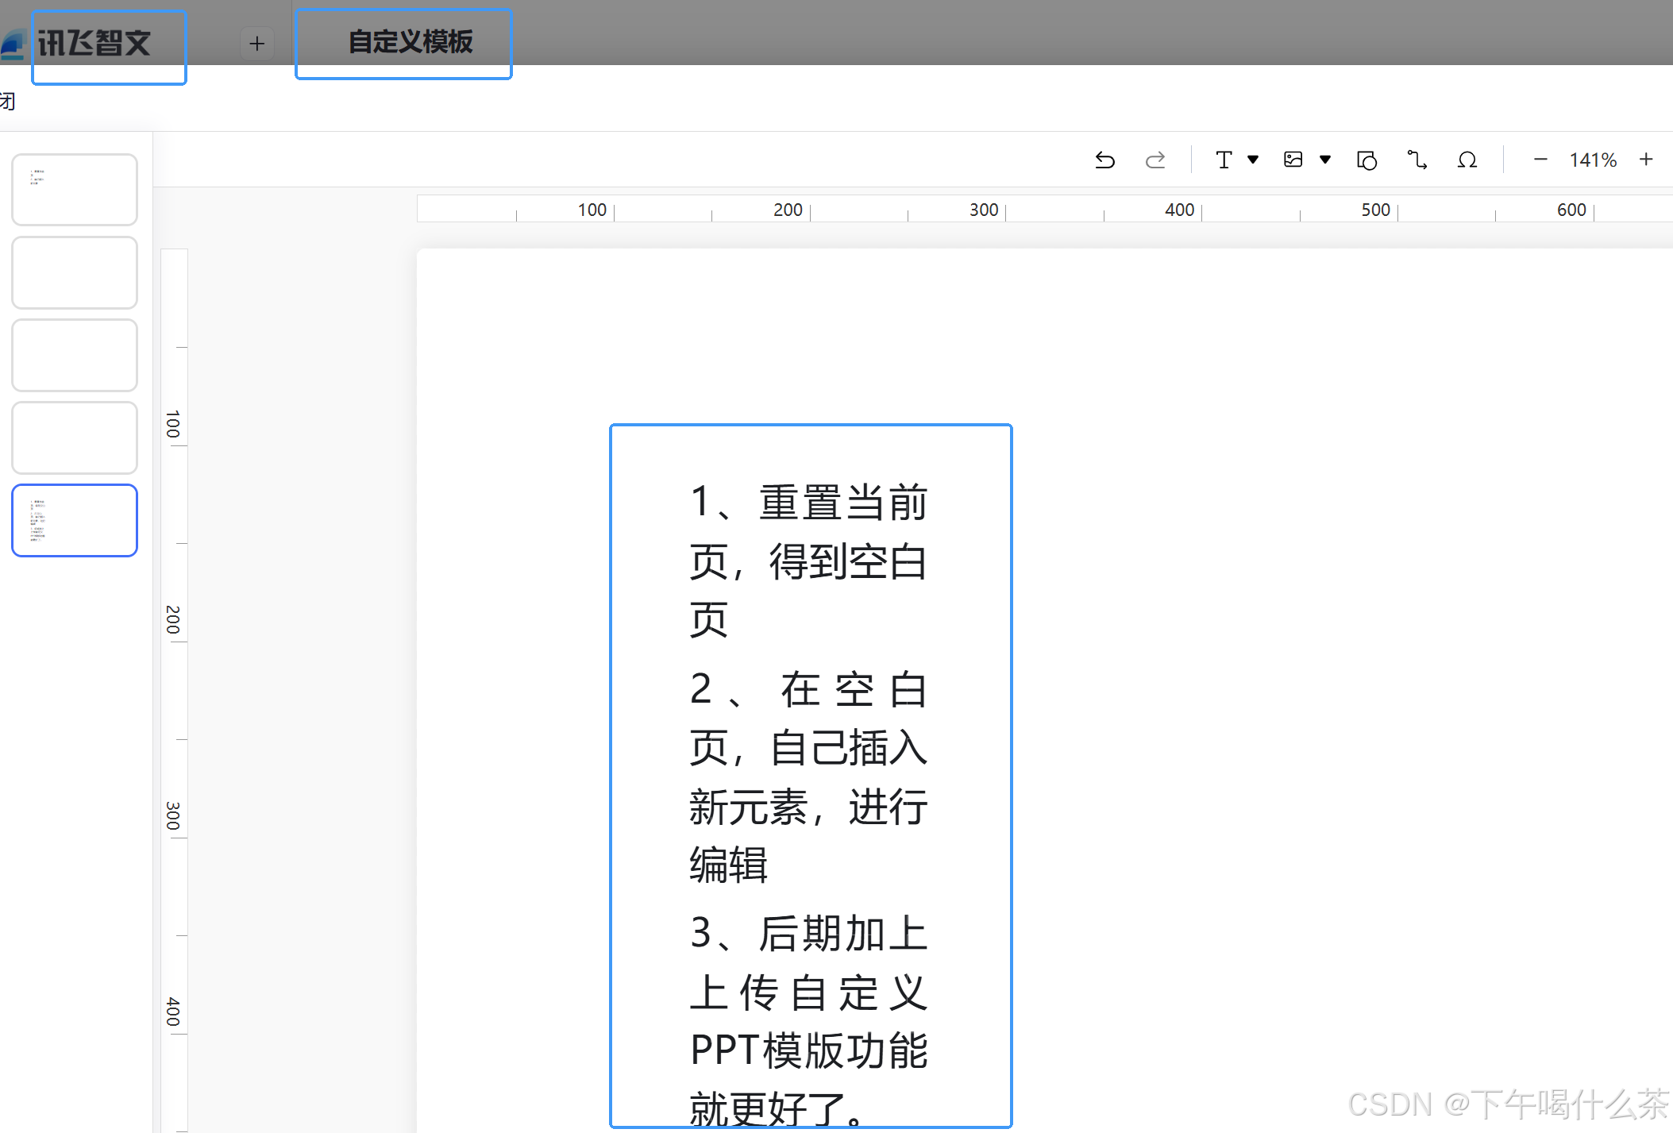Select the first slide thumbnail
This screenshot has height=1133, width=1673.
75,190
